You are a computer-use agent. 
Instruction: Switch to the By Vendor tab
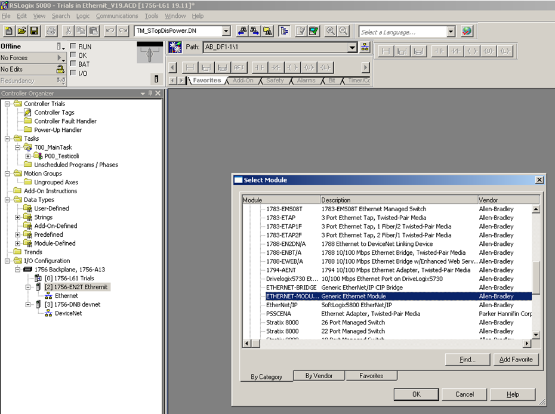pyautogui.click(x=319, y=376)
